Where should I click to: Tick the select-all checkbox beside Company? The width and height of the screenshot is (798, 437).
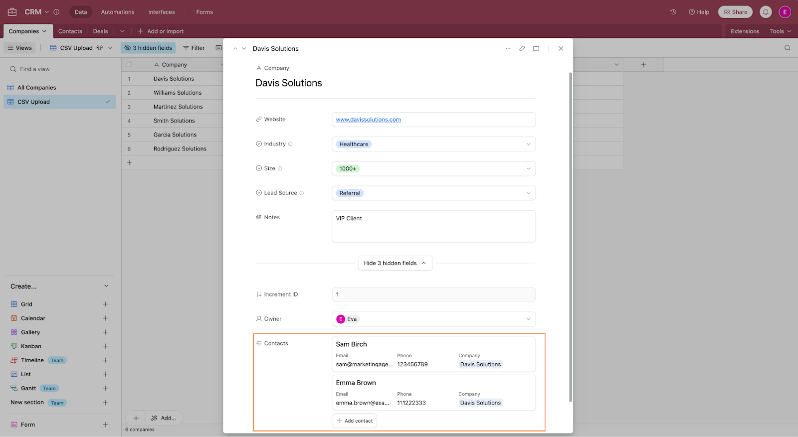pos(129,65)
